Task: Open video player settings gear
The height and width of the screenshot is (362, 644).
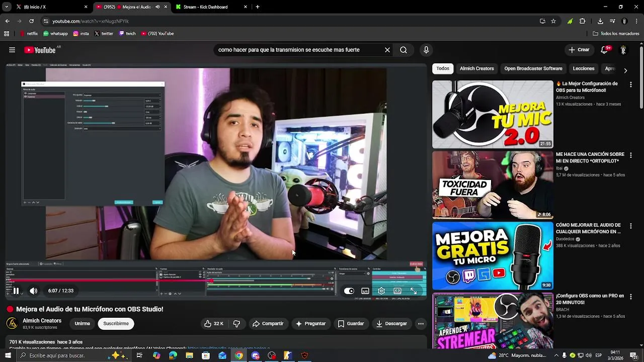Action: pyautogui.click(x=381, y=291)
